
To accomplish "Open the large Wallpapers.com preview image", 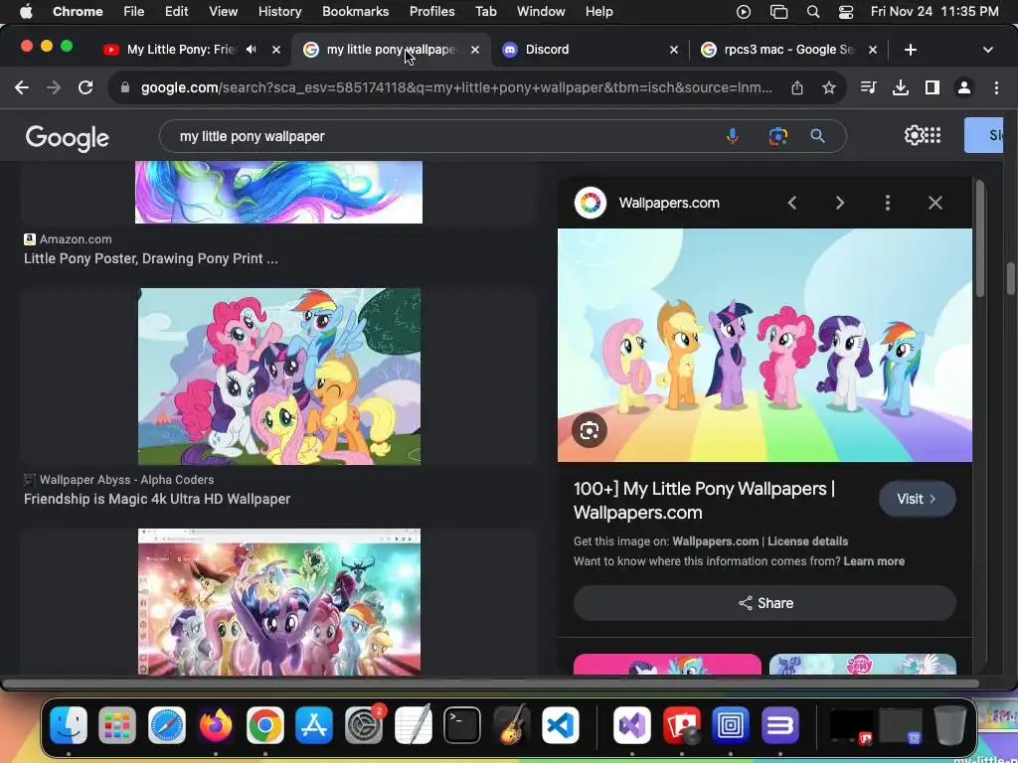I will coord(764,345).
